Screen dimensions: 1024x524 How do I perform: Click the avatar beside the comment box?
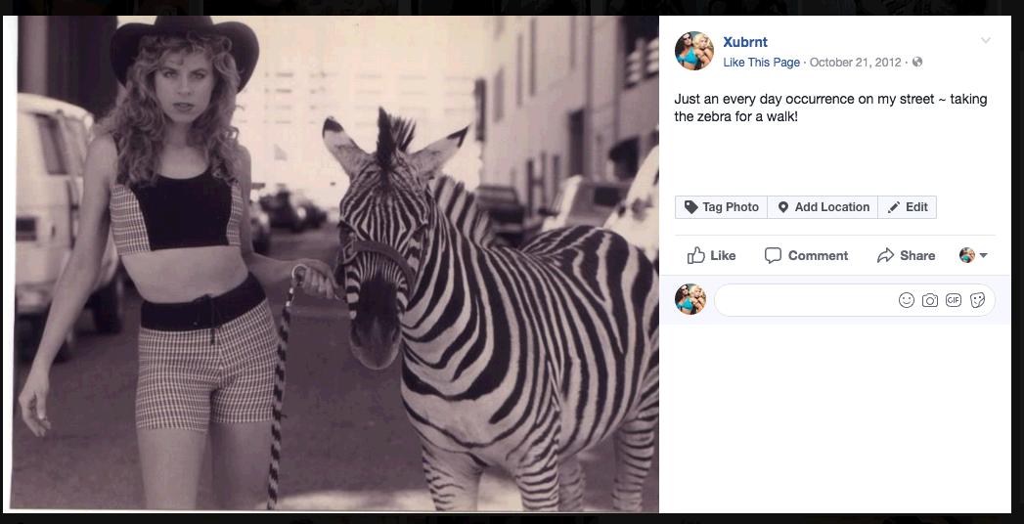point(690,299)
